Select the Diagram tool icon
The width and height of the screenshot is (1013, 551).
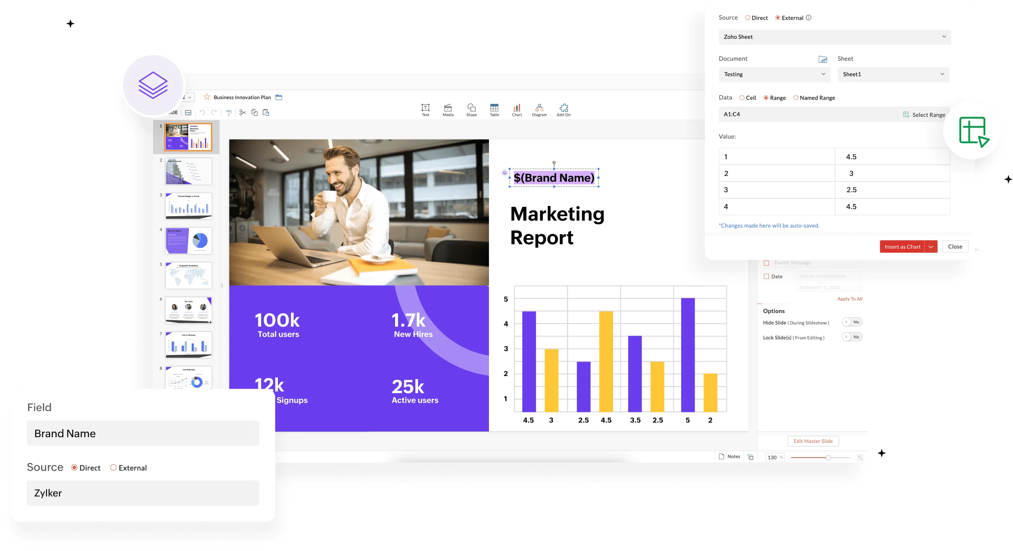(539, 110)
